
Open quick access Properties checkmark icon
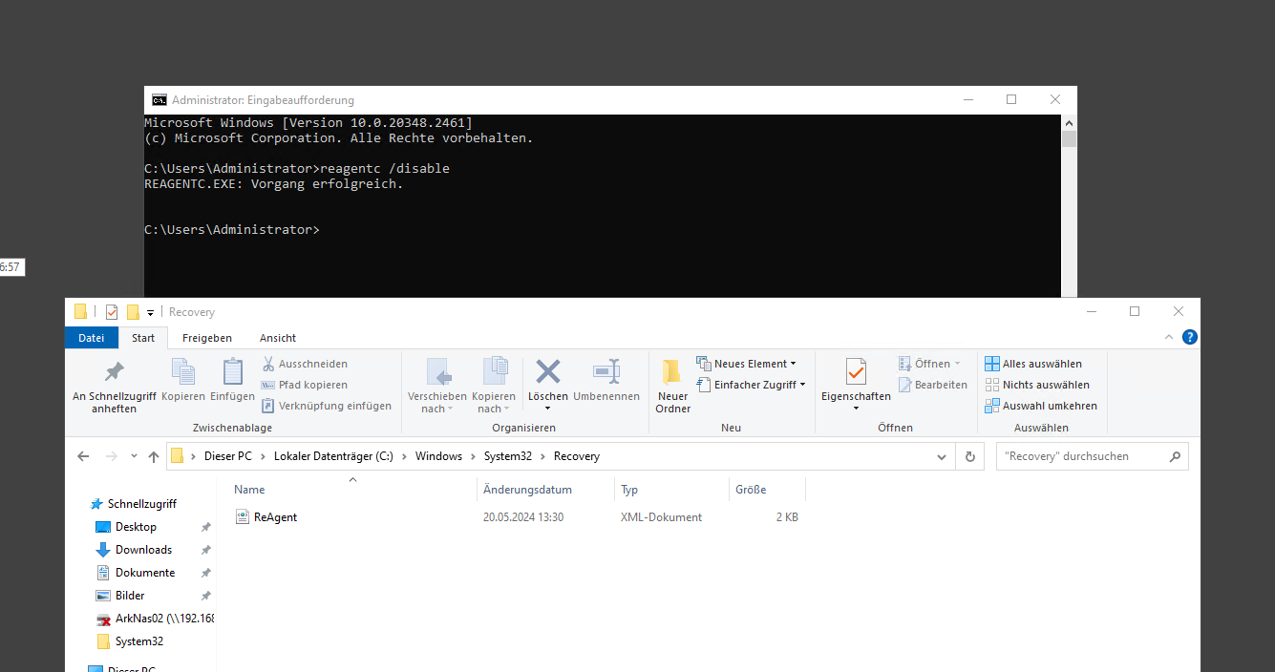[x=112, y=312]
